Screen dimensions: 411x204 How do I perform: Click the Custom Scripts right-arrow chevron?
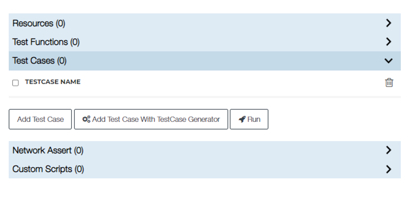click(x=389, y=169)
